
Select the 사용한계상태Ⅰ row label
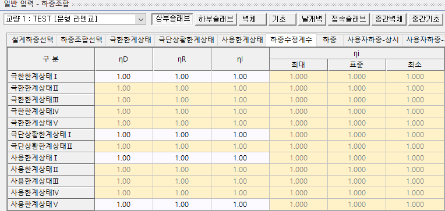51,158
